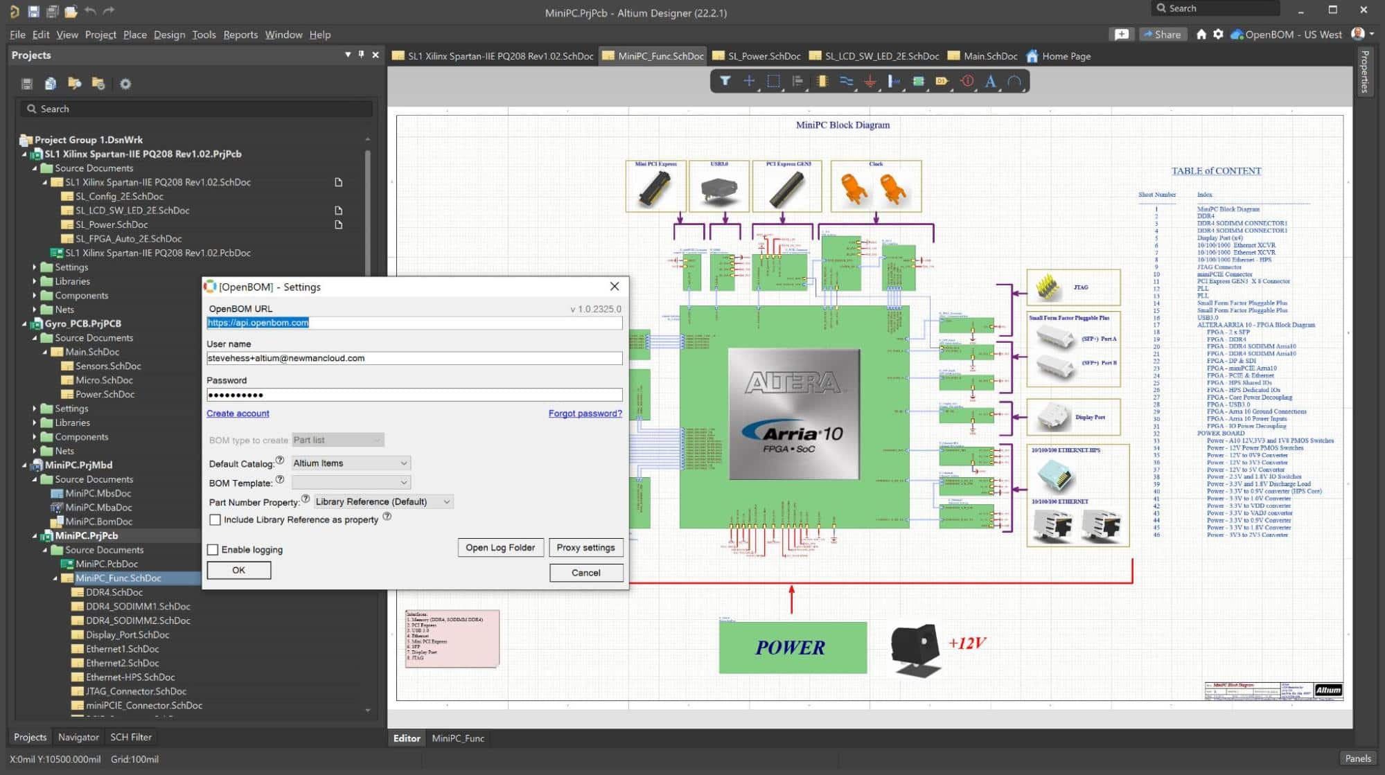Open the BOM type to create dropdown

[x=337, y=440]
